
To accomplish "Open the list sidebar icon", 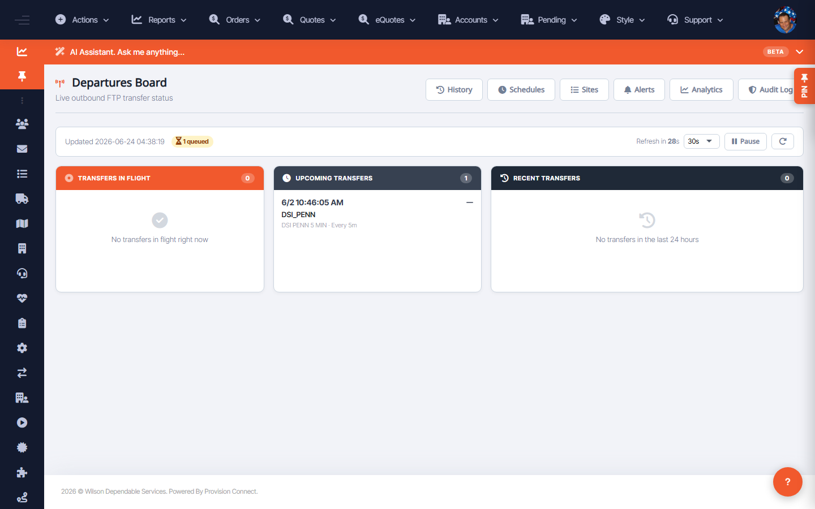I will [22, 174].
